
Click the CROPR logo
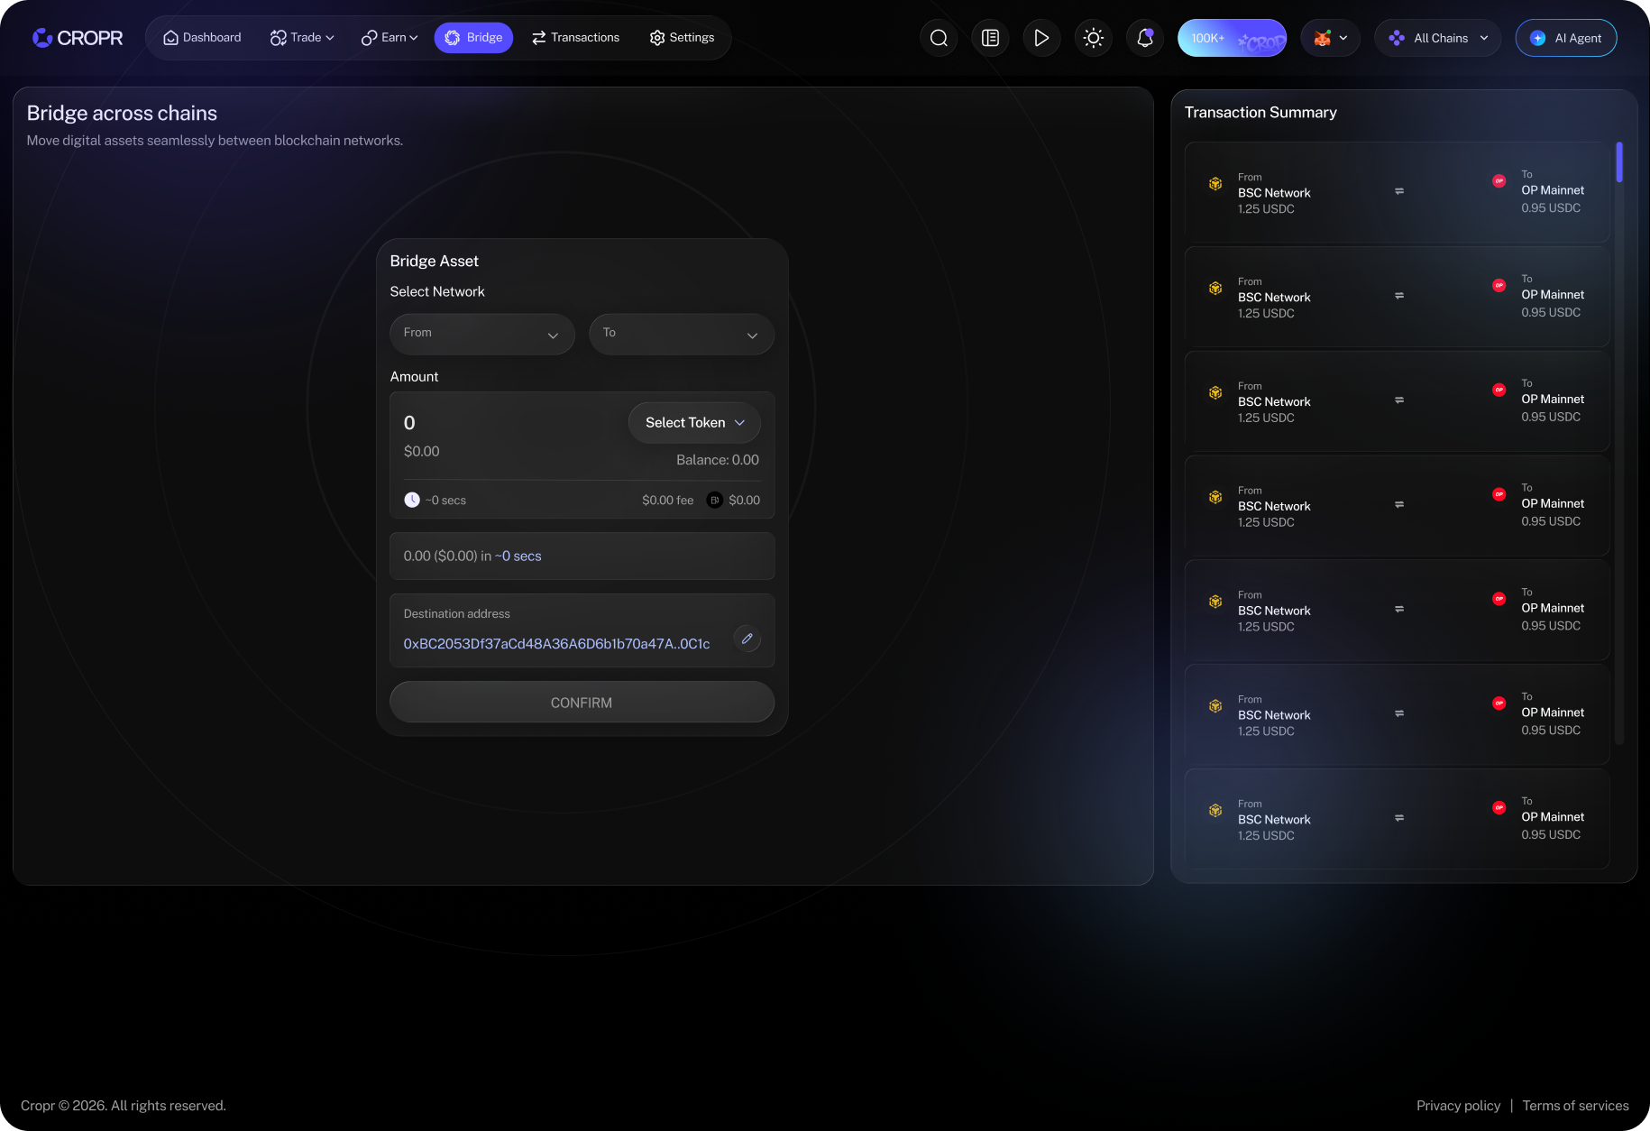(x=78, y=38)
